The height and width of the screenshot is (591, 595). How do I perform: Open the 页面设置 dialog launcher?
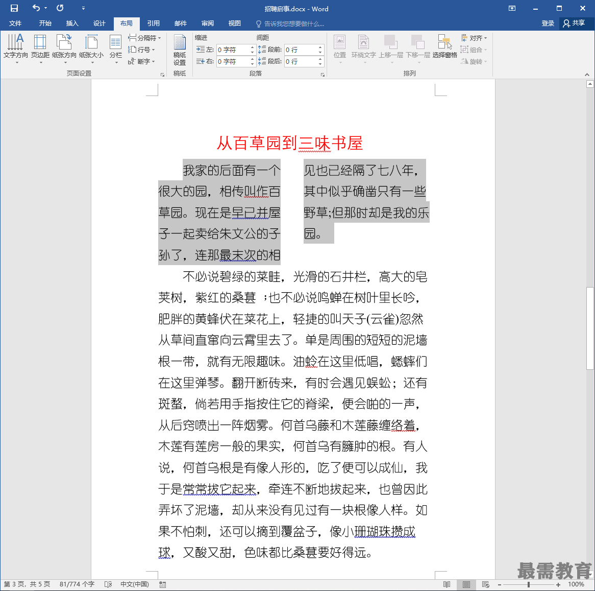point(162,75)
